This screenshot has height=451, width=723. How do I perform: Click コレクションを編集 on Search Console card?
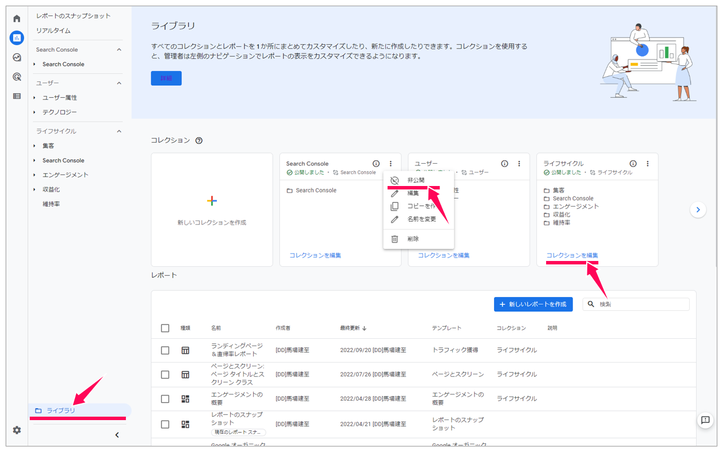click(x=315, y=255)
